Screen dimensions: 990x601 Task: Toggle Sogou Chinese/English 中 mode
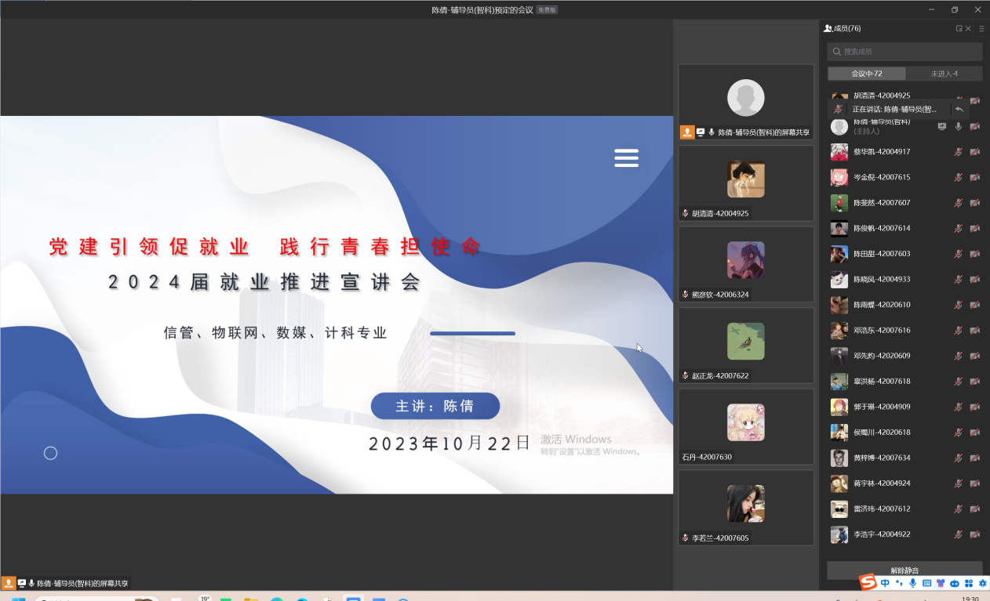pos(885,583)
